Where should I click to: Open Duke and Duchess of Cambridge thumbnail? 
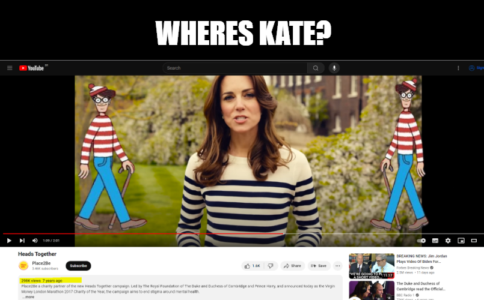coord(372,290)
